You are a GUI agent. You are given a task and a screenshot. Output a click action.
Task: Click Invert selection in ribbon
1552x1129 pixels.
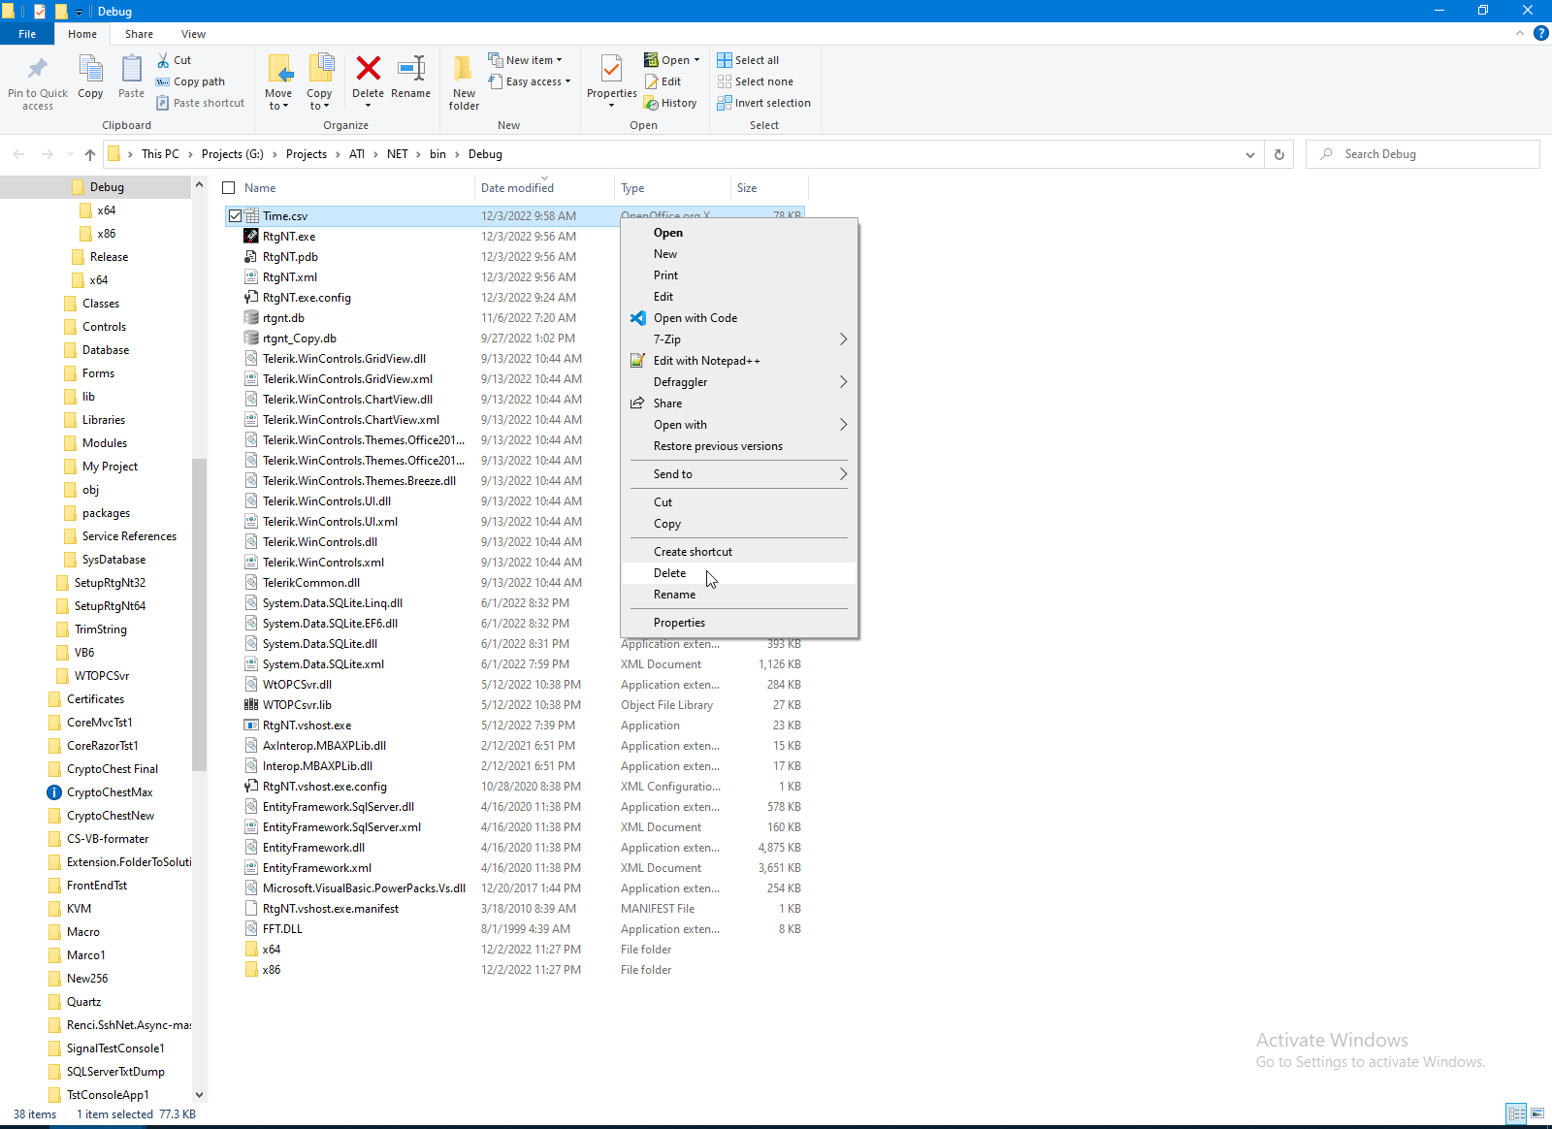click(763, 103)
